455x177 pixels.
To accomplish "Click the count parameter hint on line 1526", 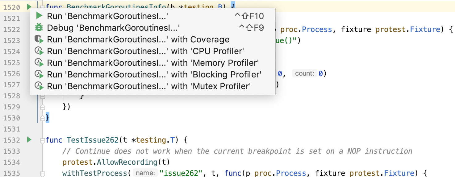I will (305, 73).
